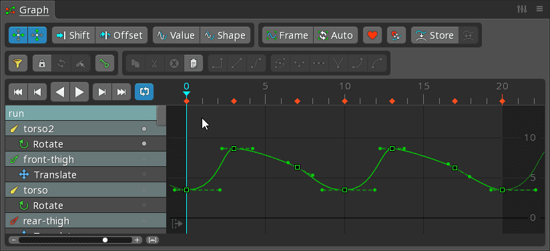
Task: Click the timeline keyframe diamond at frame 10
Action: click(x=345, y=101)
